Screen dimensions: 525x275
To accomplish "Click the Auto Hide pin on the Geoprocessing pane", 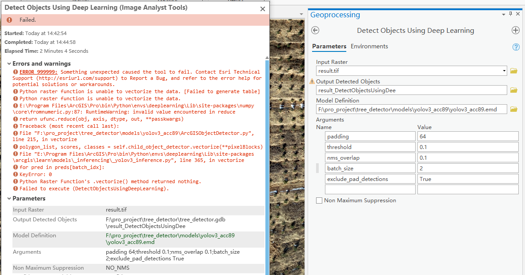I will click(510, 13).
